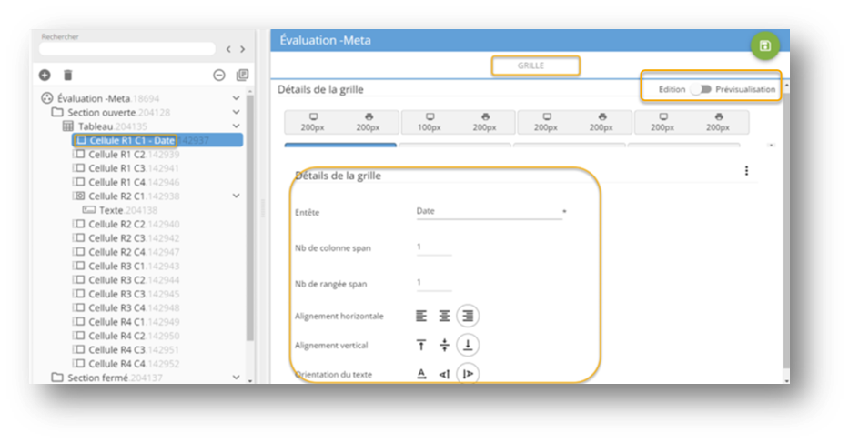The width and height of the screenshot is (849, 443).
Task: Collapse the Cellule R2 C1 node
Action: [237, 196]
